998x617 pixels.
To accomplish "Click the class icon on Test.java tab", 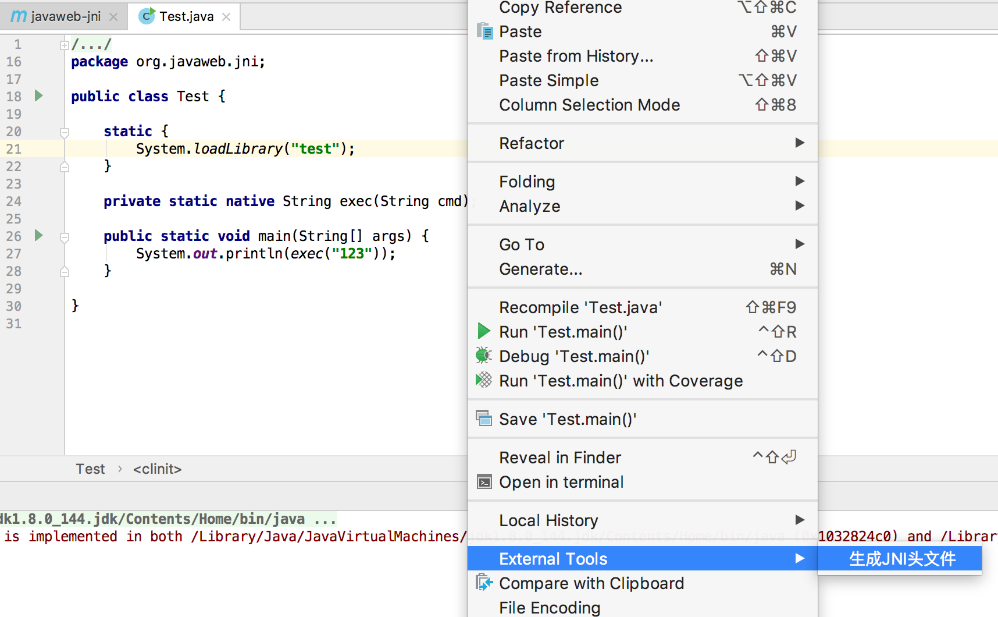I will pyautogui.click(x=147, y=16).
